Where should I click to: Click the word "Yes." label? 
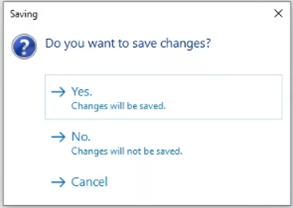82,92
